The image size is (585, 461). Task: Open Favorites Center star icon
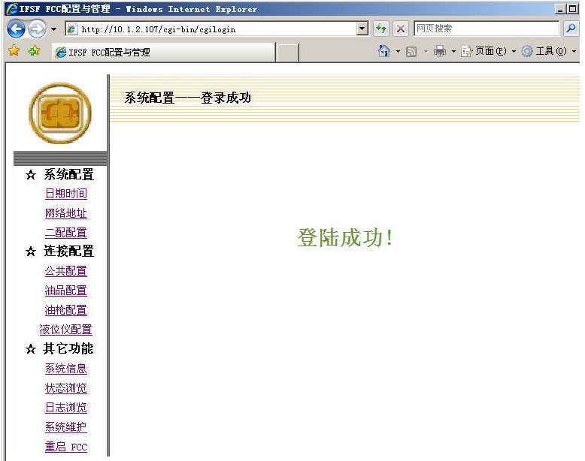(x=14, y=51)
